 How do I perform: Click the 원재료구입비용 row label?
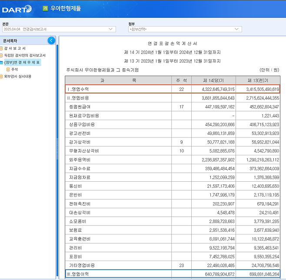tap(84, 116)
